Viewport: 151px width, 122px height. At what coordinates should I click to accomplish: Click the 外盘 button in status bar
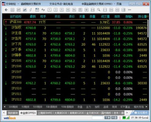pos(114,118)
